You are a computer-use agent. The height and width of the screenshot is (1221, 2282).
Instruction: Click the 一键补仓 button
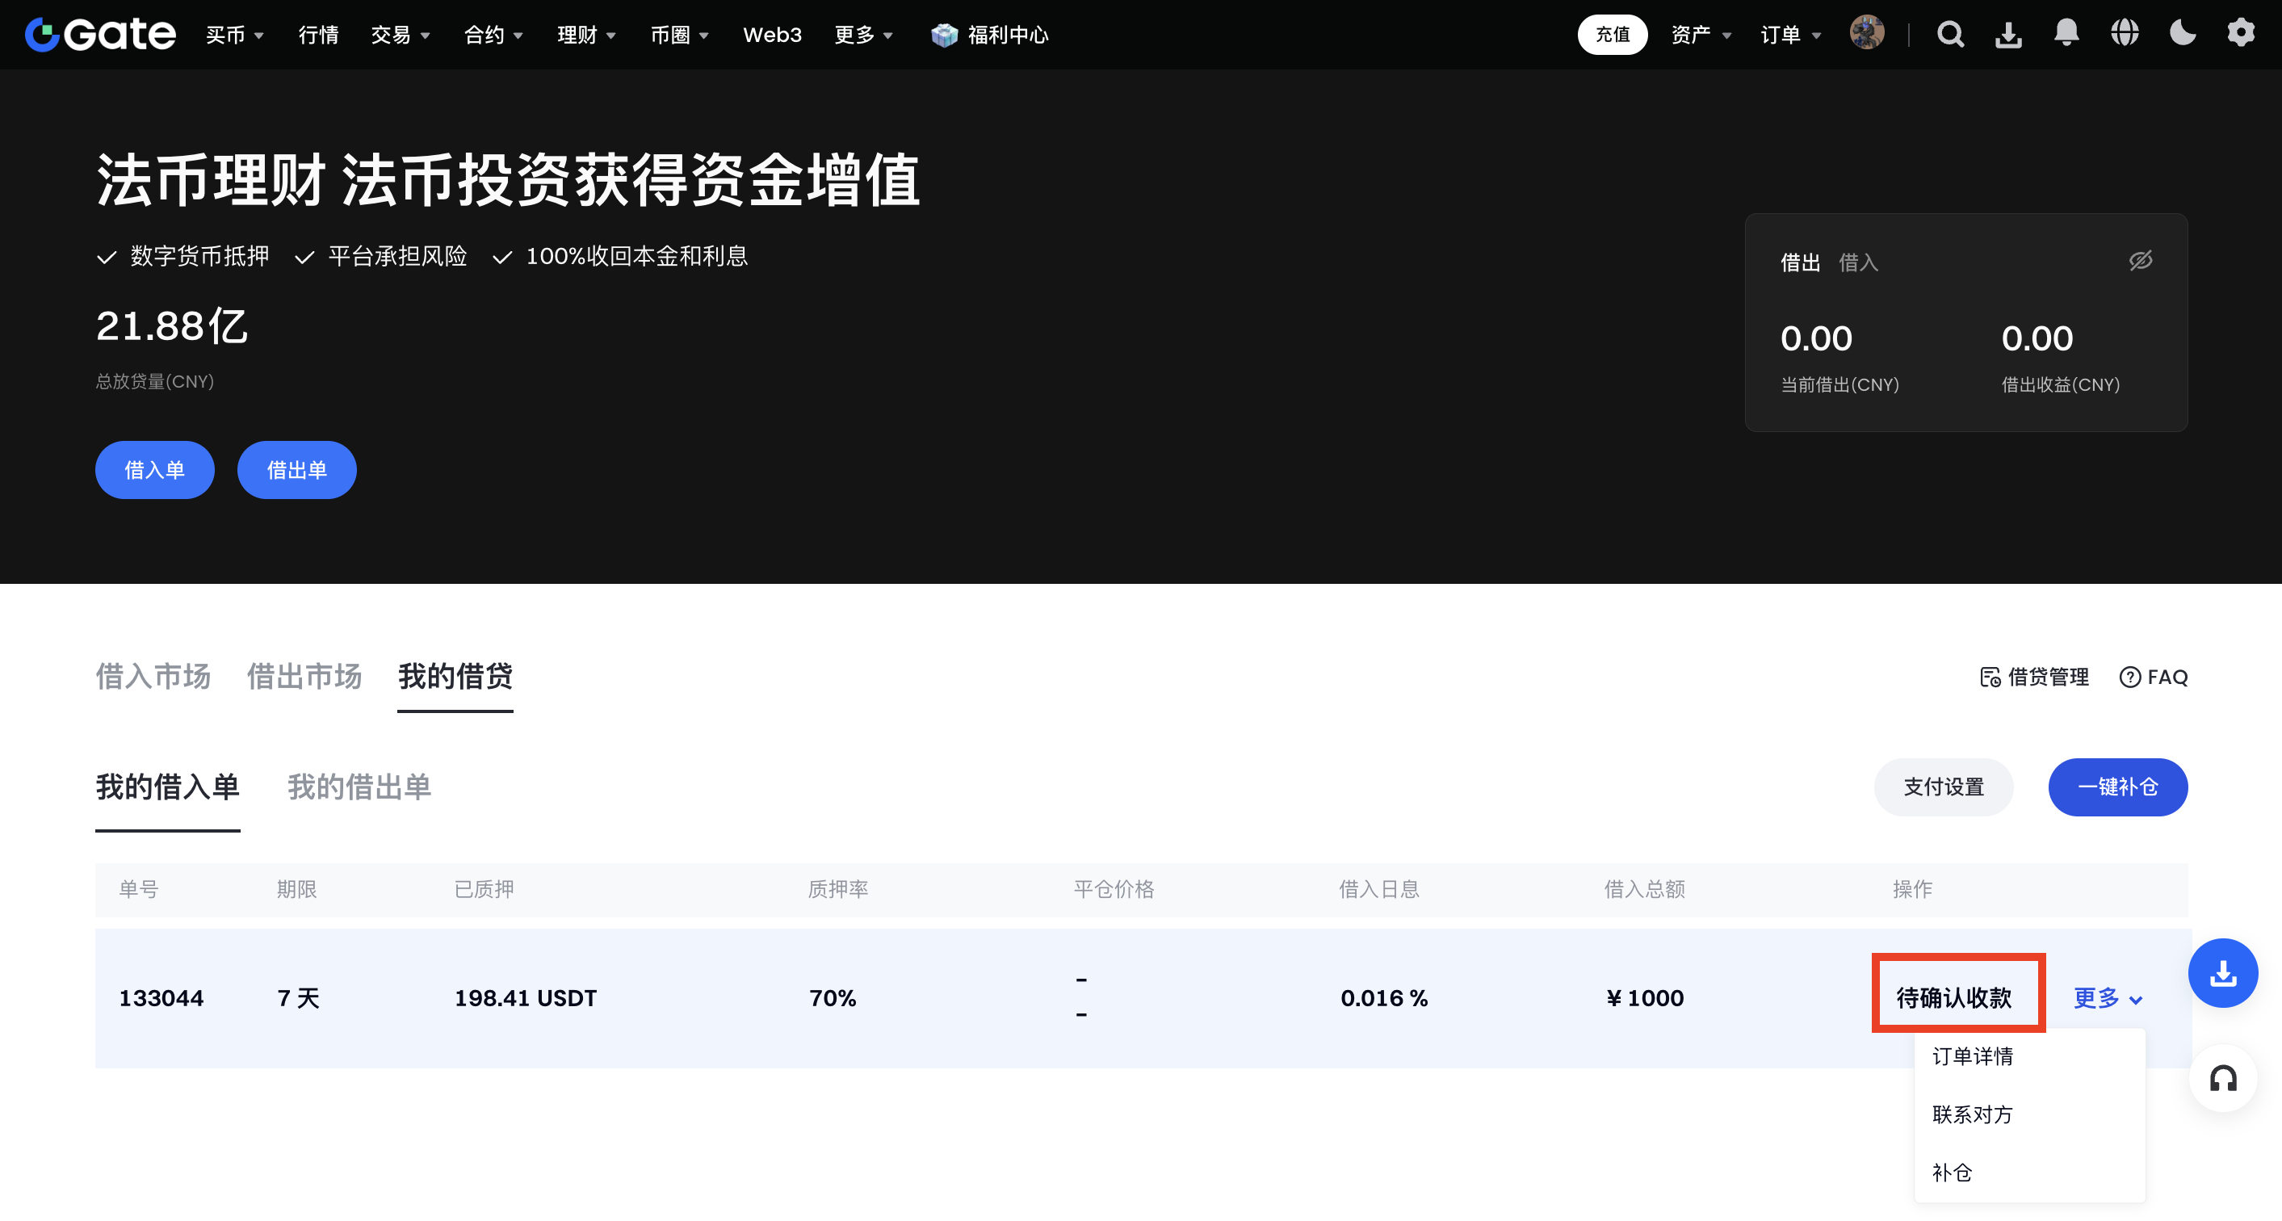pos(2117,787)
